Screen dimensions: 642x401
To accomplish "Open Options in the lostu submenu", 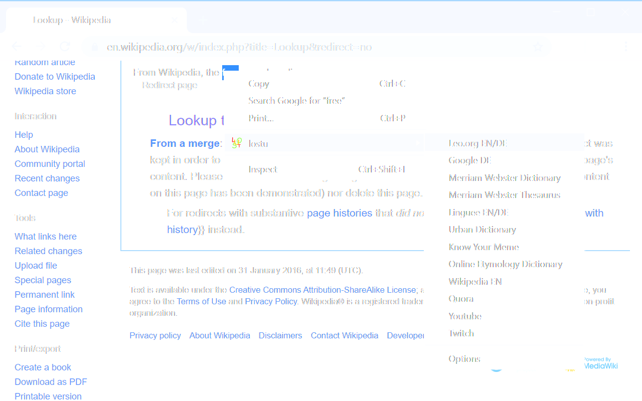I will tap(504, 359).
